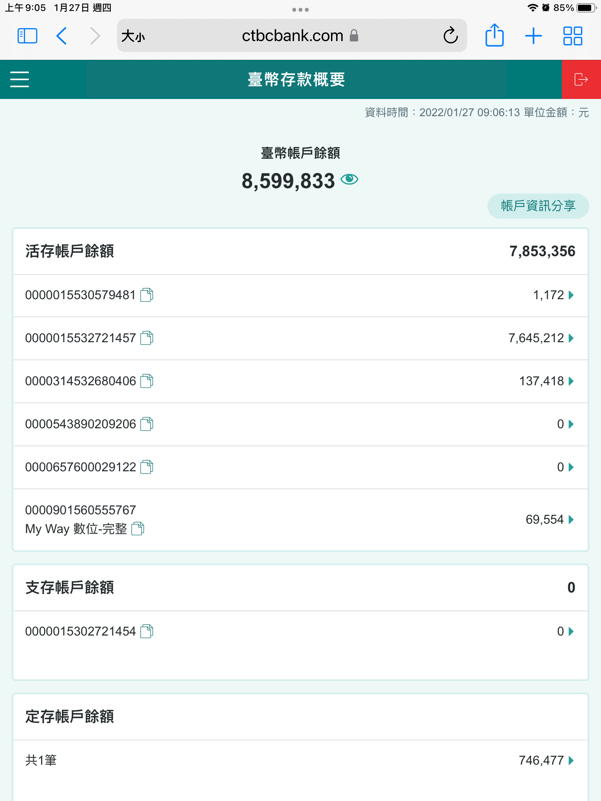Copy account number 0000015532721457
The height and width of the screenshot is (801, 601).
coord(147,338)
